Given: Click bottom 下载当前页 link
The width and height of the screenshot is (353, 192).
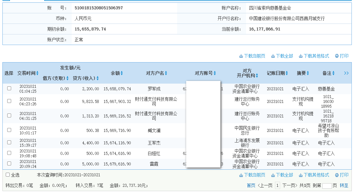Looking at the screenshot, I should [252, 175].
